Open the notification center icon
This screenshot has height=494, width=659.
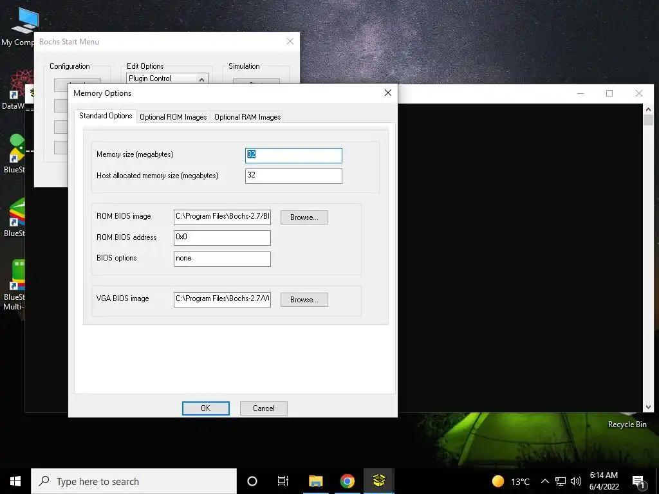(x=638, y=482)
